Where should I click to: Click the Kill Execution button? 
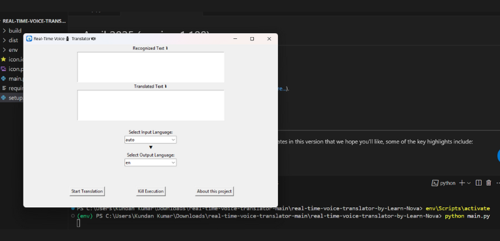pyautogui.click(x=151, y=192)
